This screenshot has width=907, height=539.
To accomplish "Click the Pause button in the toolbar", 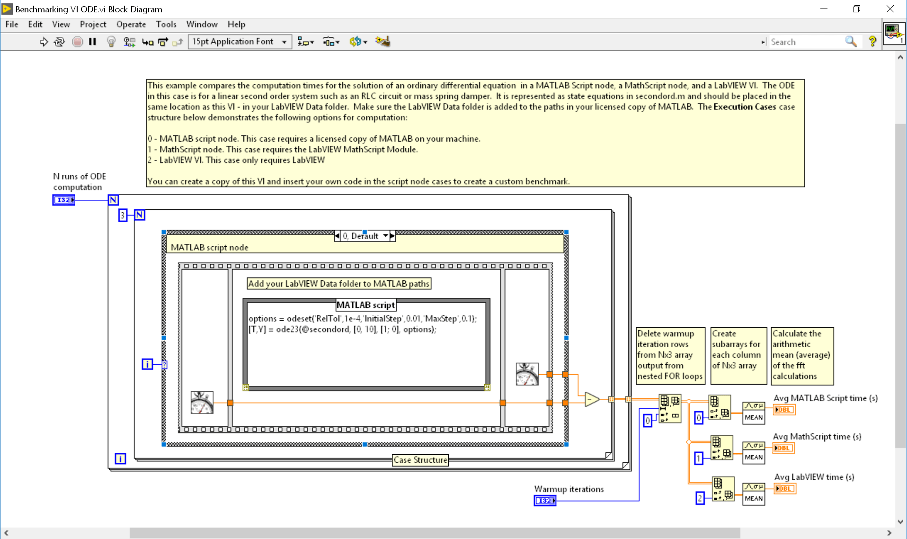I will pos(93,42).
